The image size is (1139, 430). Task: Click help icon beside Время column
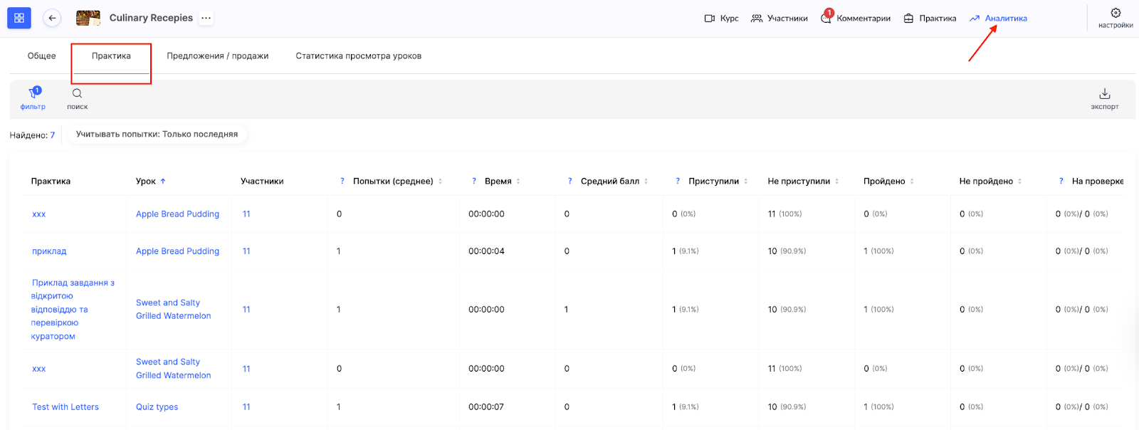coord(474,181)
